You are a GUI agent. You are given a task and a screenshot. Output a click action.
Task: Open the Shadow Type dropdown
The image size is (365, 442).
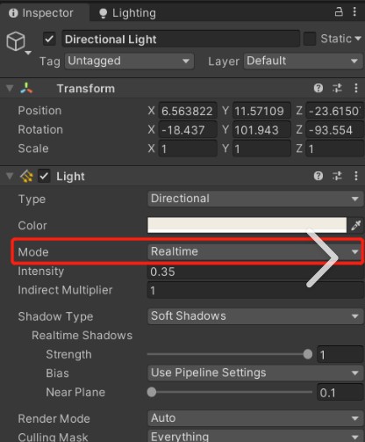tap(255, 316)
